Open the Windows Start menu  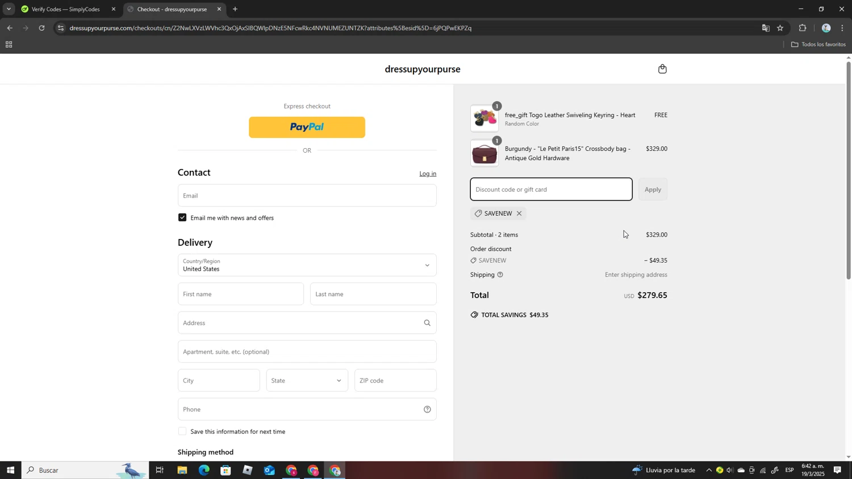[x=10, y=470]
